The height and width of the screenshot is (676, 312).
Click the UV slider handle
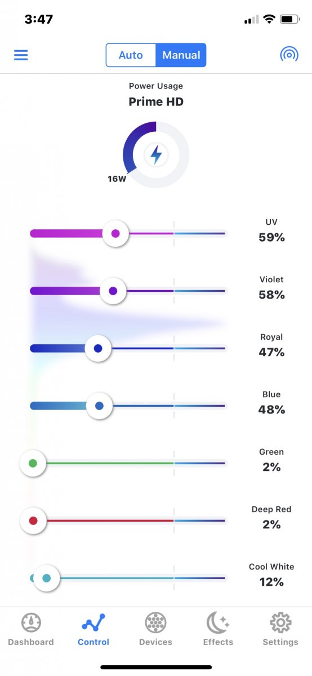[115, 234]
